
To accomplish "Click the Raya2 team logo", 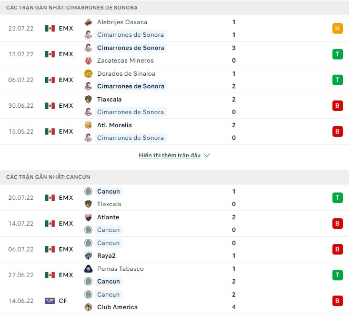I will (x=88, y=256).
